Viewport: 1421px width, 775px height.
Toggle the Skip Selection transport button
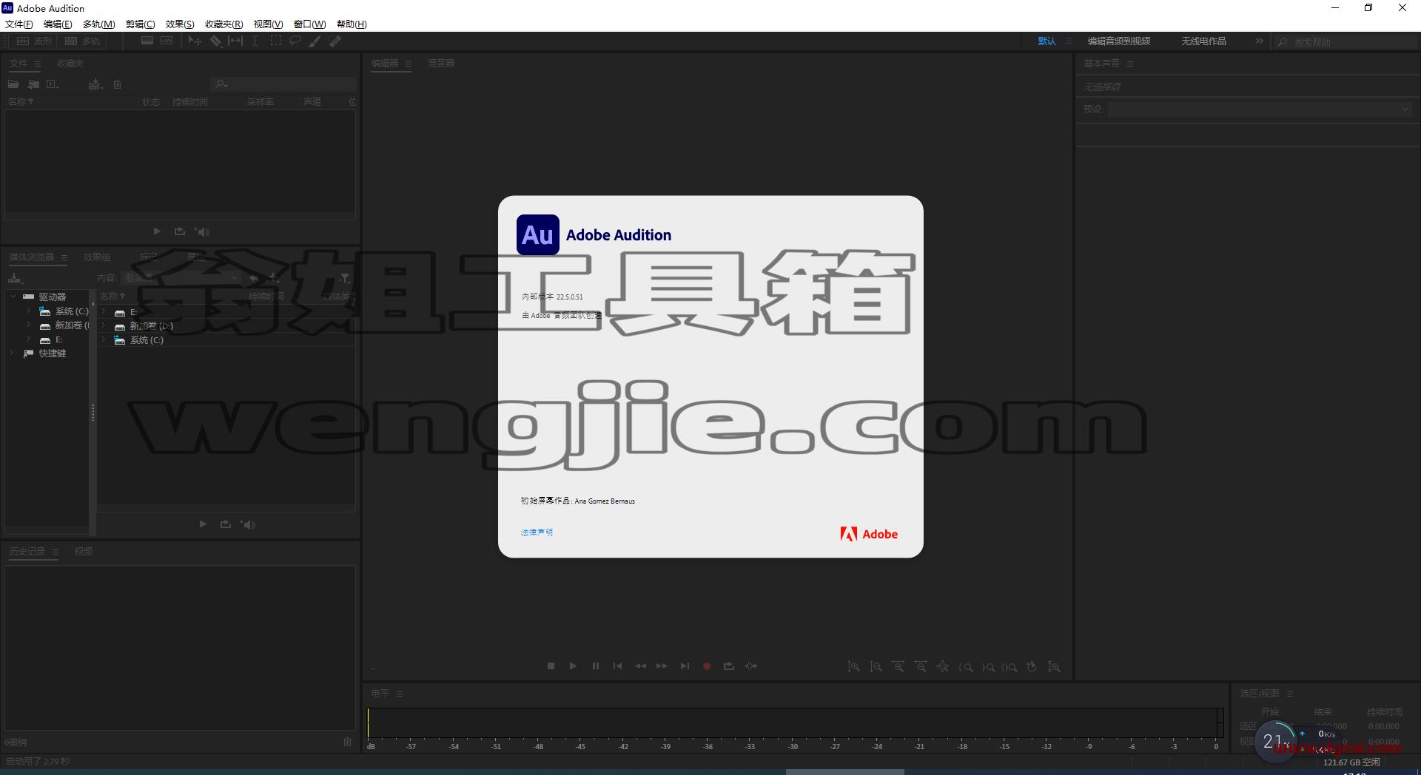[751, 666]
